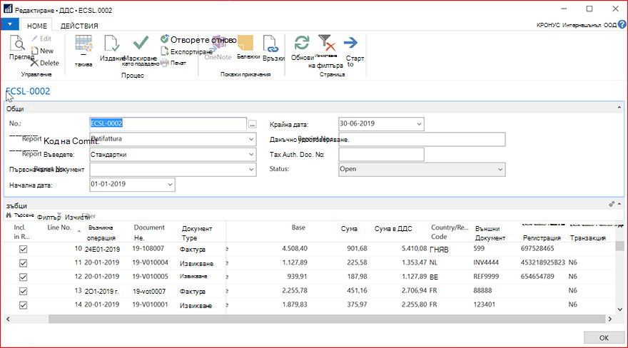Open the Status Open dropdown
This screenshot has height=348, width=628.
pos(500,170)
